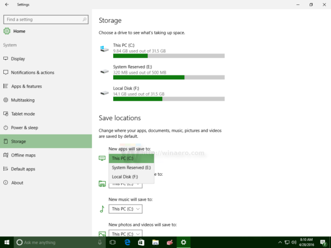331x248 pixels.
Task: Open File Explorer from the taskbar
Action: point(156,242)
